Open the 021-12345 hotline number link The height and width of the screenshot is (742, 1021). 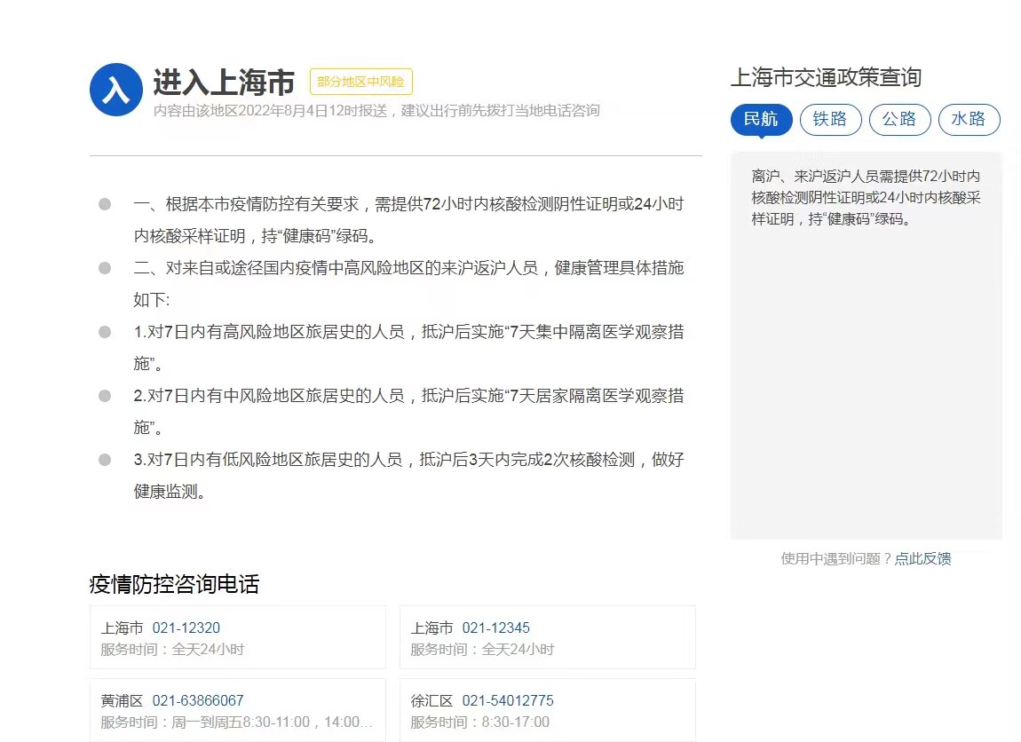(496, 628)
